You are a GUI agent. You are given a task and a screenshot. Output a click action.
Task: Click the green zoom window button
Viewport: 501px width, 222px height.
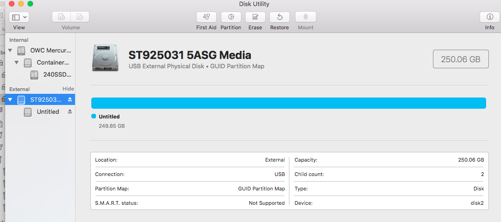click(x=30, y=4)
